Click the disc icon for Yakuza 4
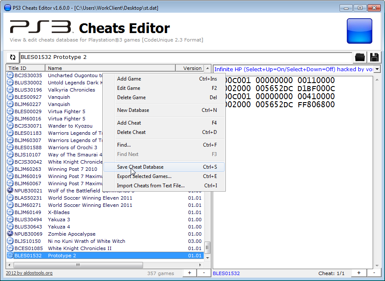385x281 pixels. click(10, 227)
